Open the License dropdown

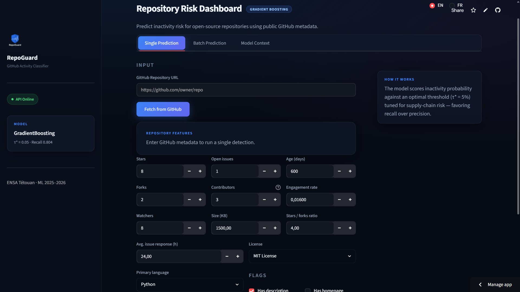[x=302, y=256]
